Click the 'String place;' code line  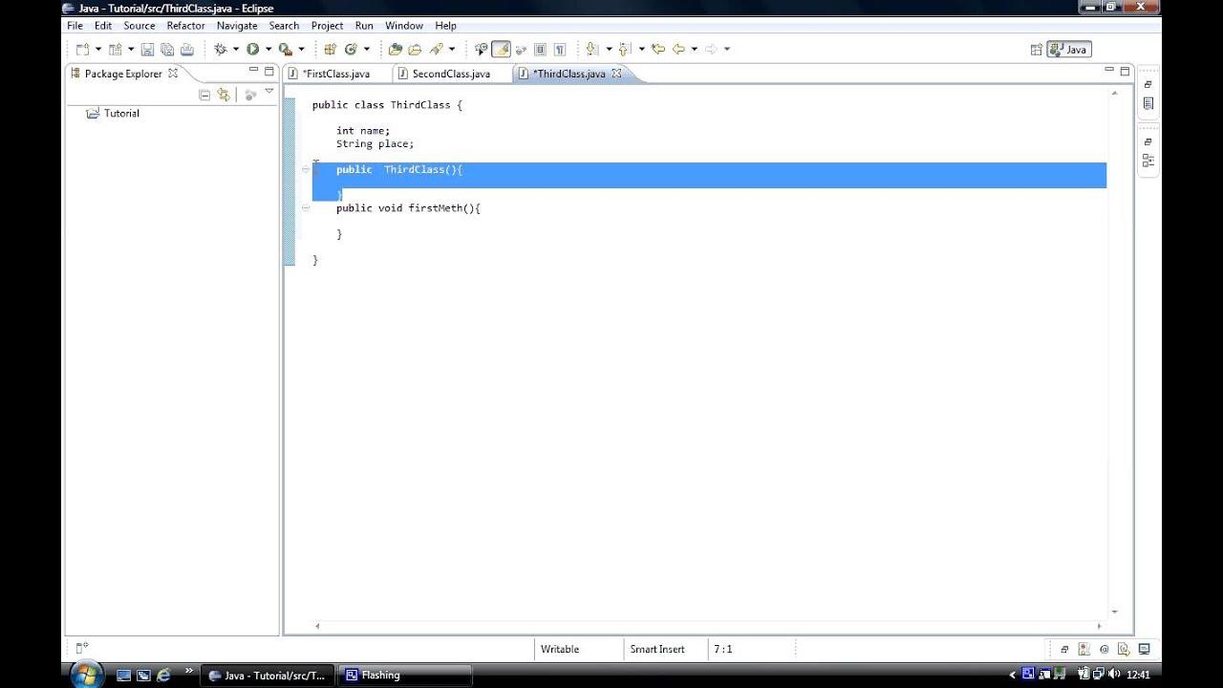[375, 143]
